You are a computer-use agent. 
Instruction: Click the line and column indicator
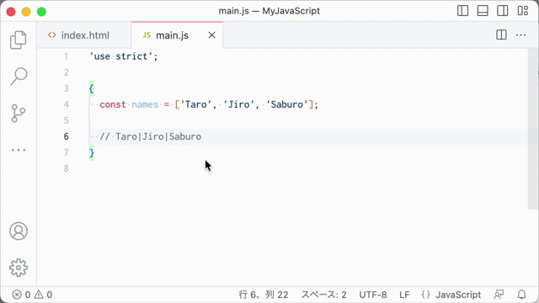coord(264,295)
